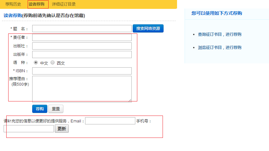Click the Email input field
This screenshot has width=269, height=151.
110,121
